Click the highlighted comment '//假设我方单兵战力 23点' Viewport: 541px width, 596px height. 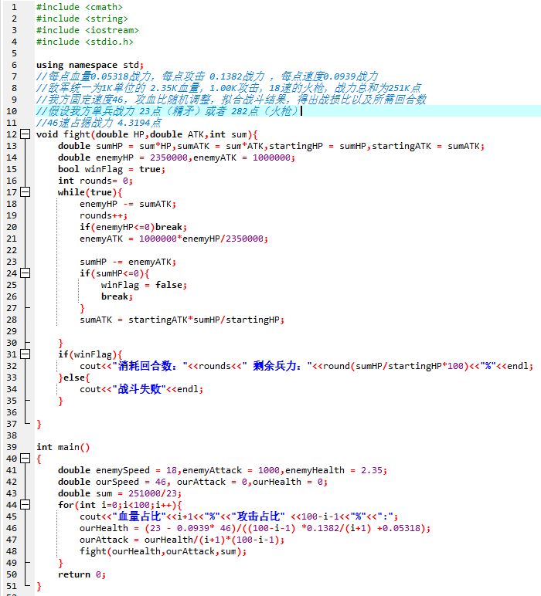point(168,111)
